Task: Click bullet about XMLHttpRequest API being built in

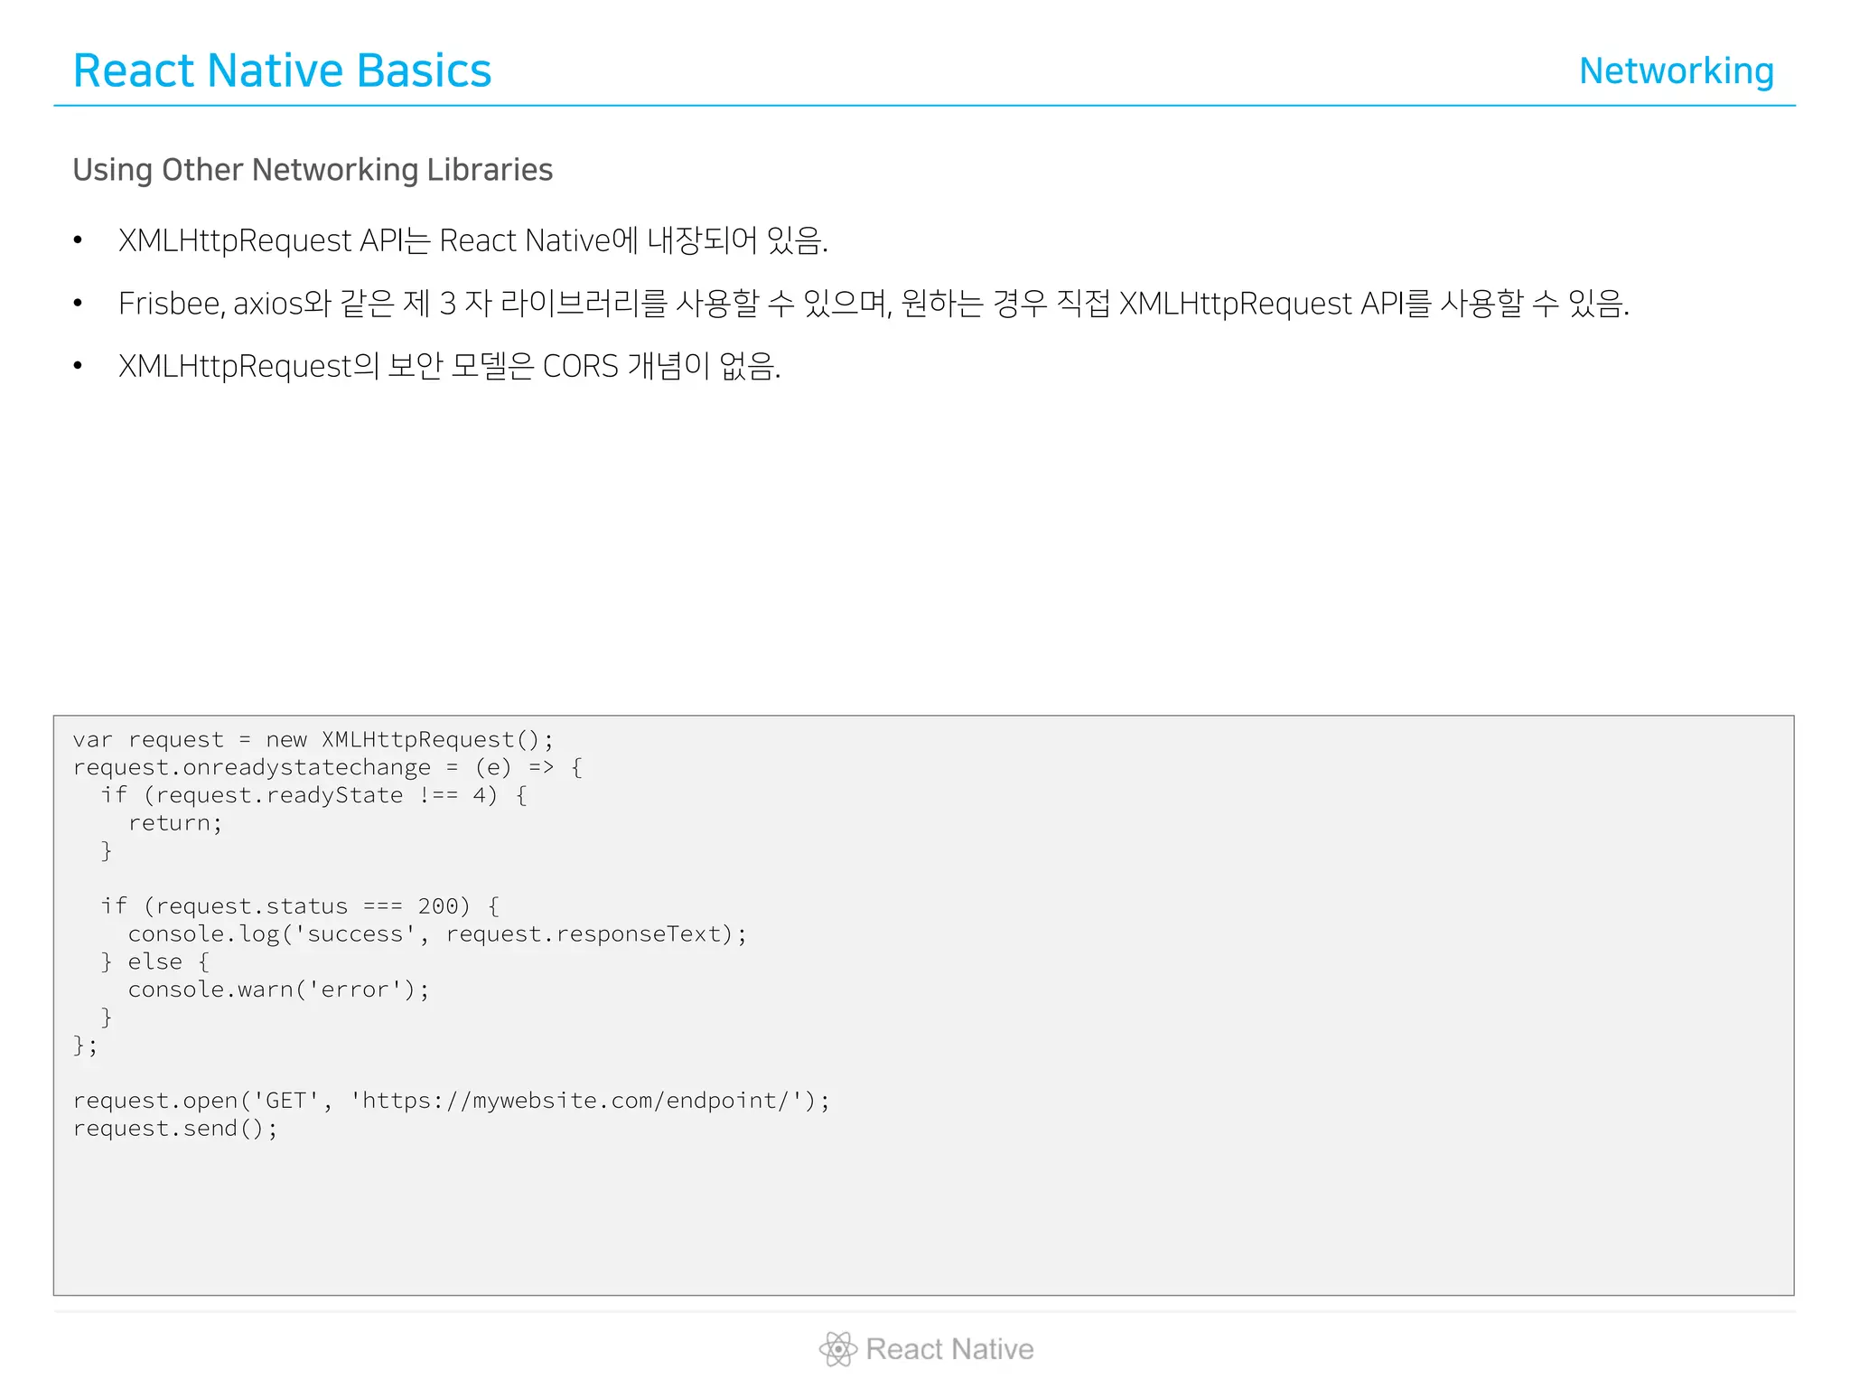Action: coord(473,240)
